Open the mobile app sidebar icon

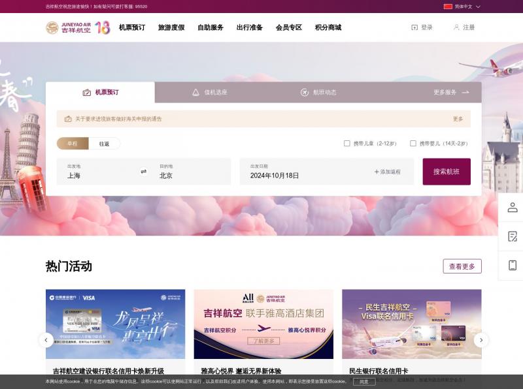(x=513, y=266)
